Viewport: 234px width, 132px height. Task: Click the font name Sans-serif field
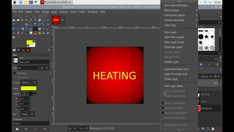click(x=34, y=62)
